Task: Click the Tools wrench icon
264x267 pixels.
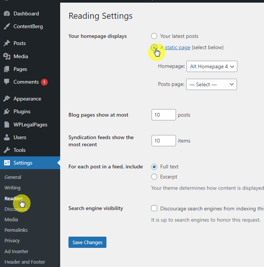Action: point(7,150)
